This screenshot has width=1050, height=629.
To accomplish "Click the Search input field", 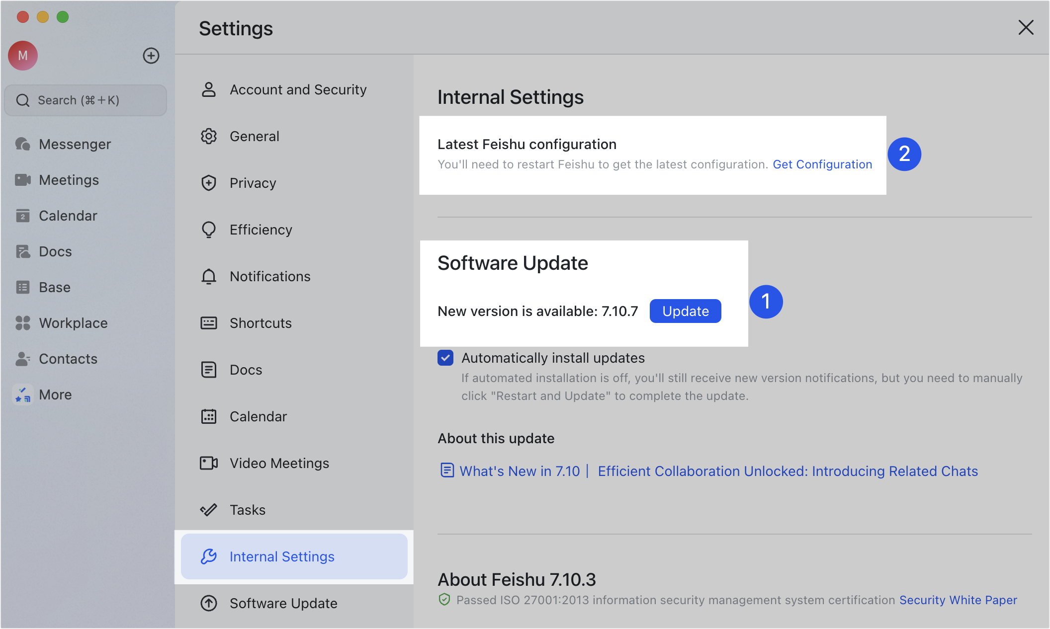I will (x=86, y=100).
